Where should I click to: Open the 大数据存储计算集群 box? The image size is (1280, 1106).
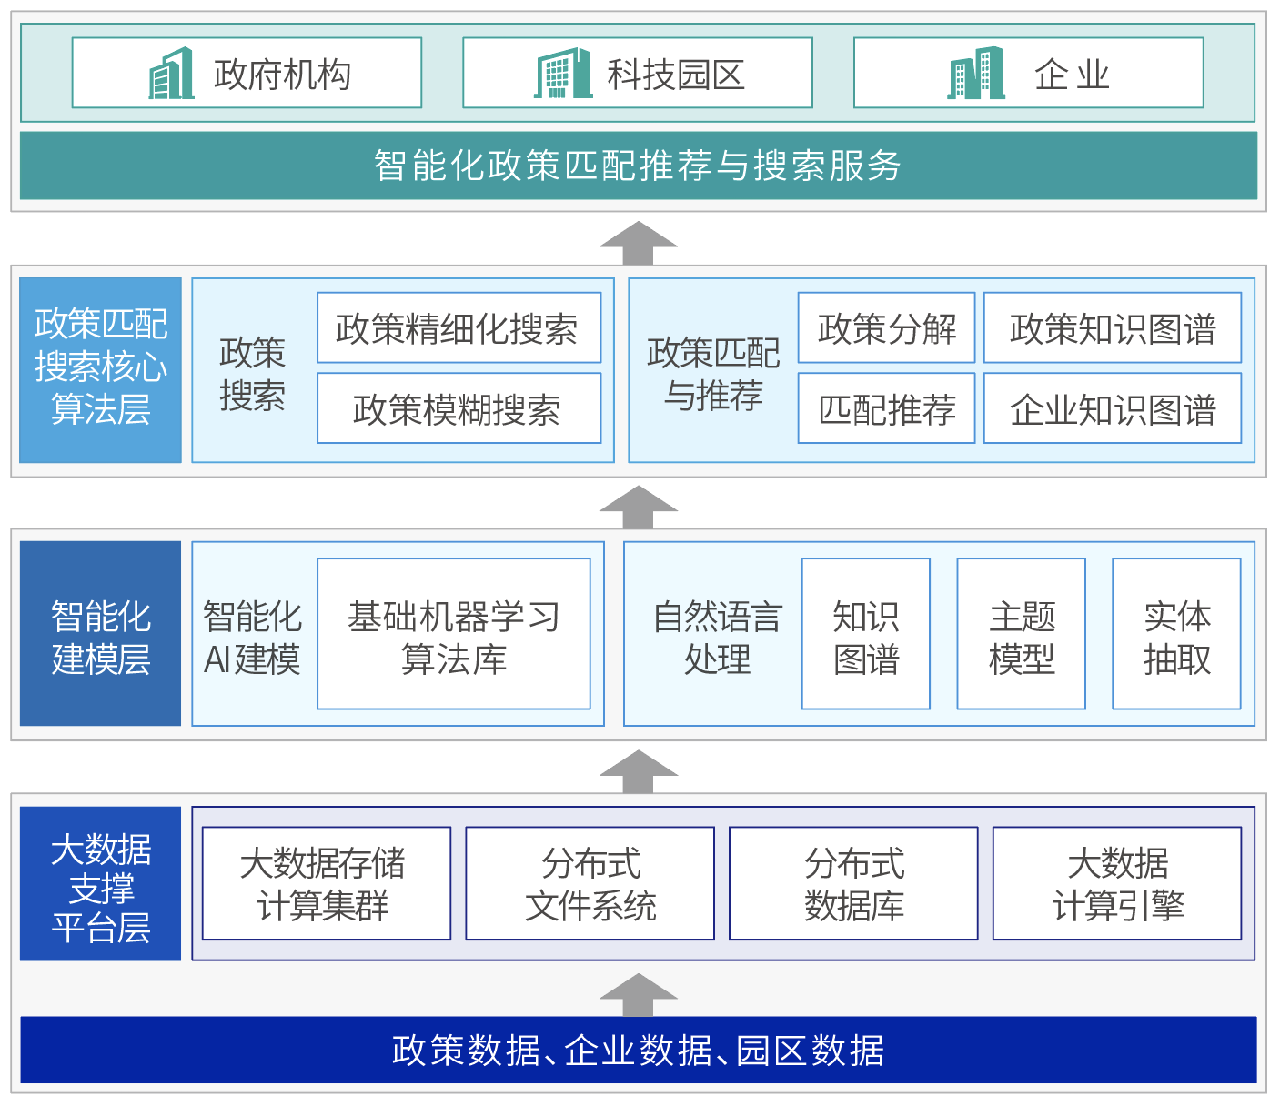[327, 883]
